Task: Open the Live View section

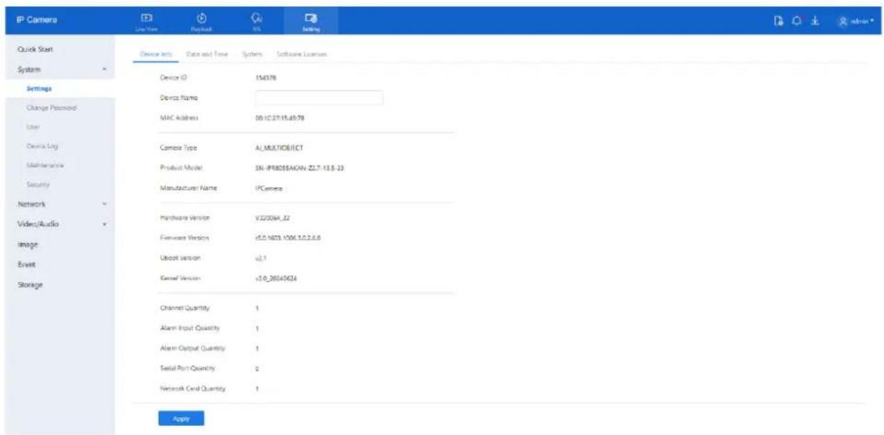Action: [147, 22]
